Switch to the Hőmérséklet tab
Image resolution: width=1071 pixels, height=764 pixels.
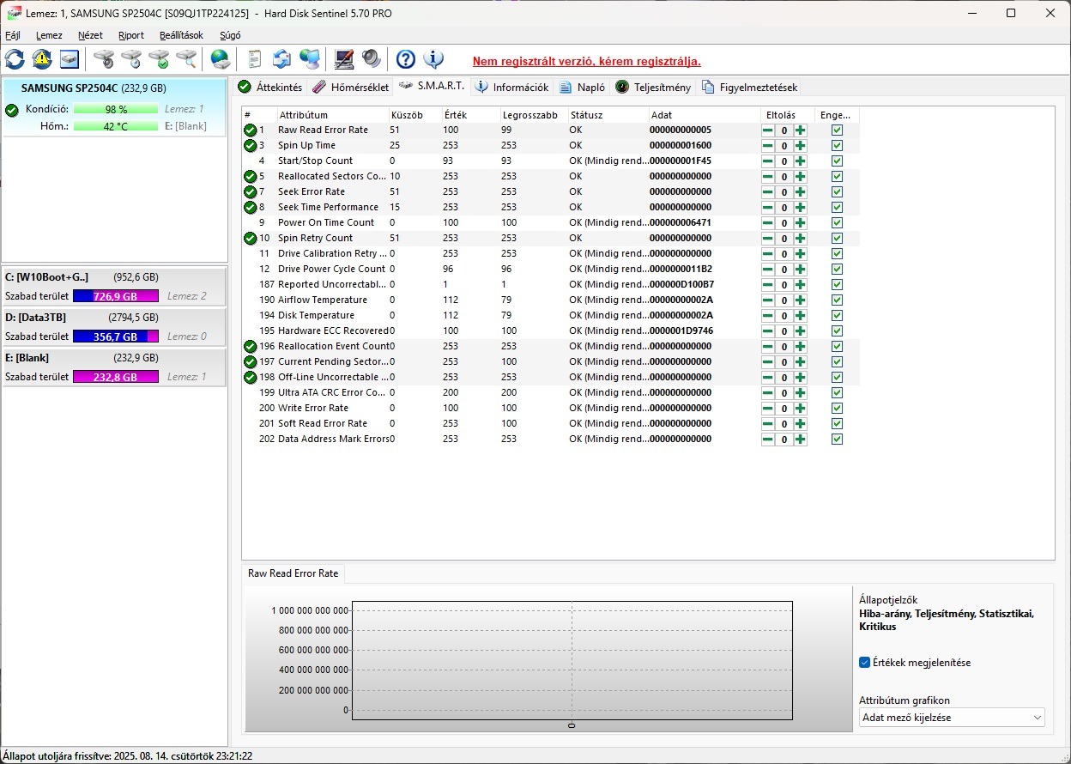coord(350,87)
